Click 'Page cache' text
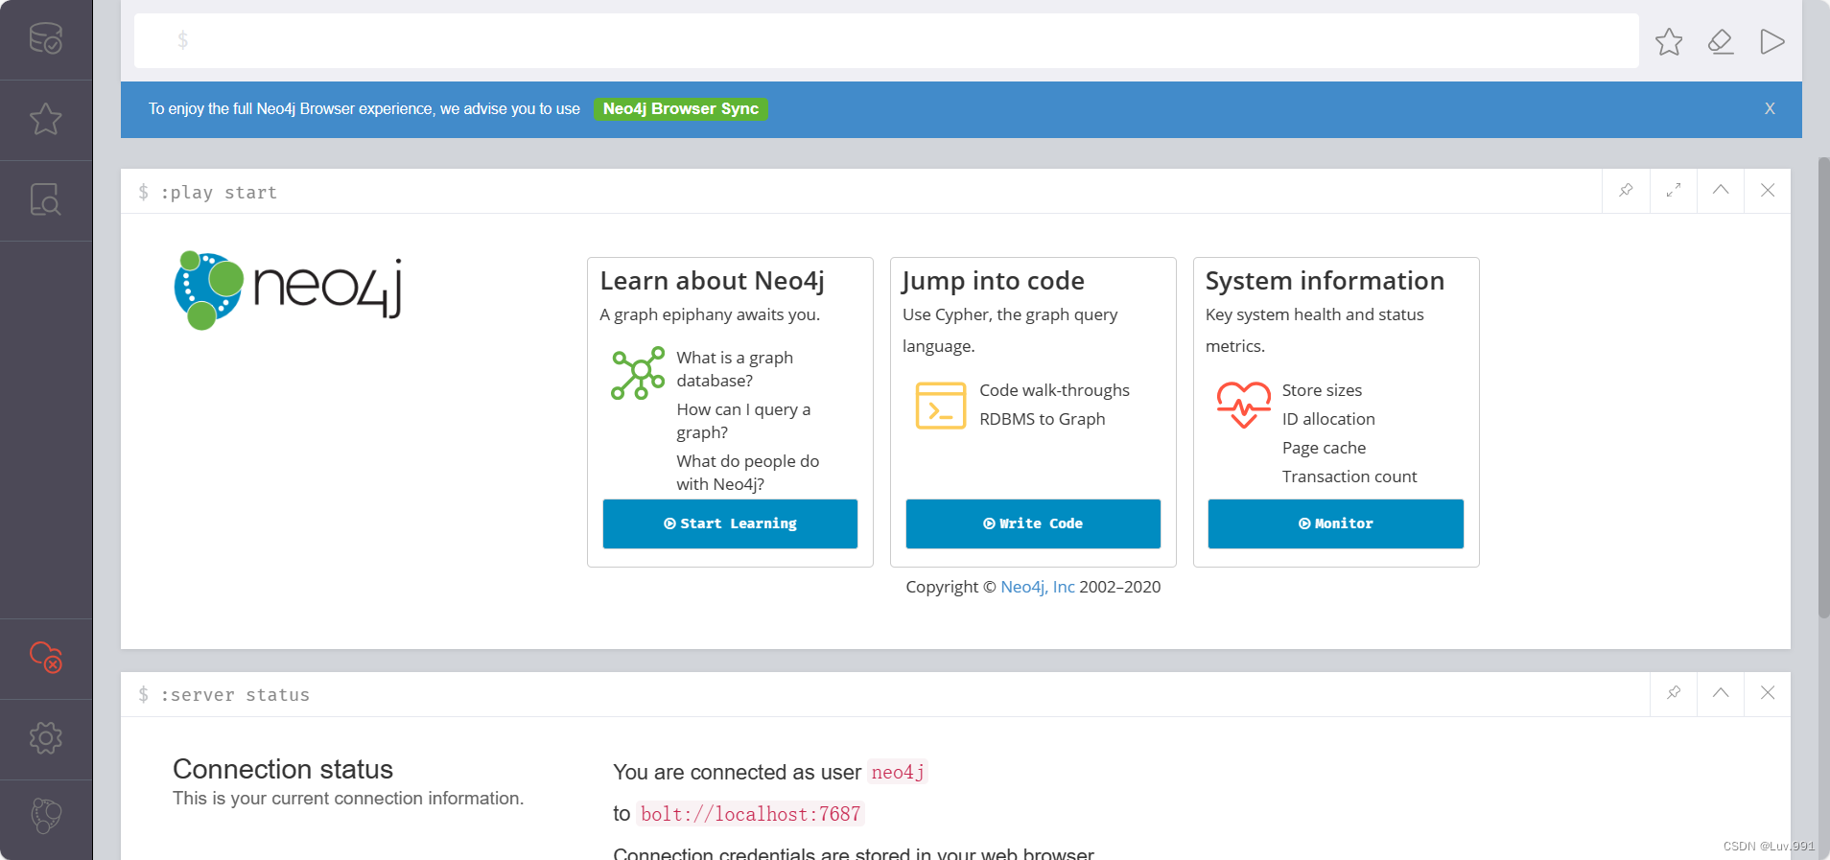This screenshot has height=860, width=1830. [1324, 448]
